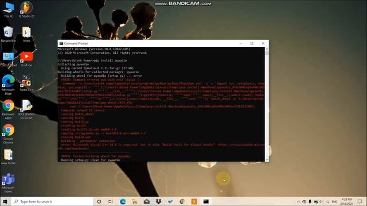Screen dimensions: 367x206
Task: Minimize the Command Prompt window
Action: coord(241,43)
